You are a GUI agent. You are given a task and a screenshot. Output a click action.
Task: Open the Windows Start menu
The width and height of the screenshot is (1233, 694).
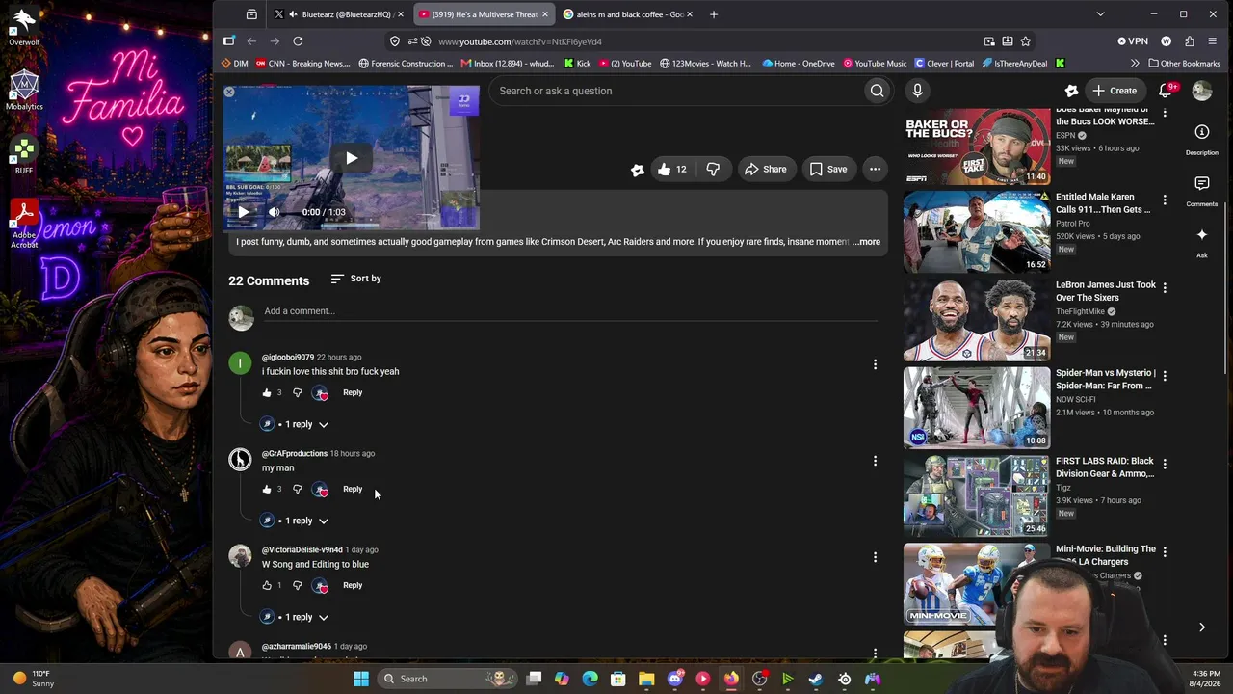[361, 679]
